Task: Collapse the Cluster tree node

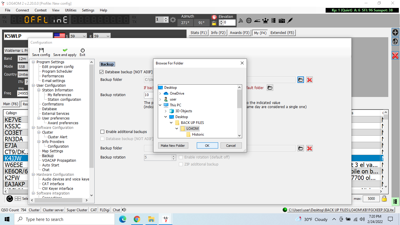Action: [x=39, y=132]
